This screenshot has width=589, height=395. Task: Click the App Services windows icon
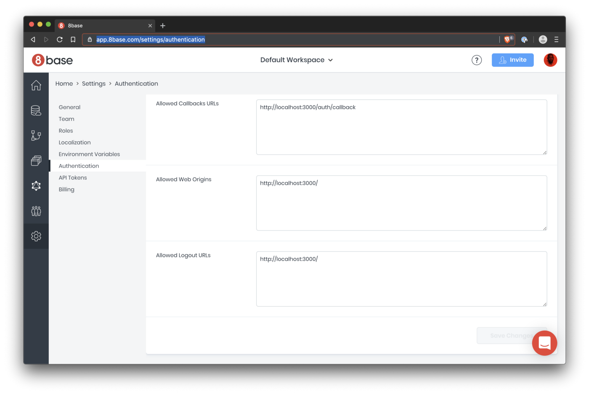[x=36, y=160]
